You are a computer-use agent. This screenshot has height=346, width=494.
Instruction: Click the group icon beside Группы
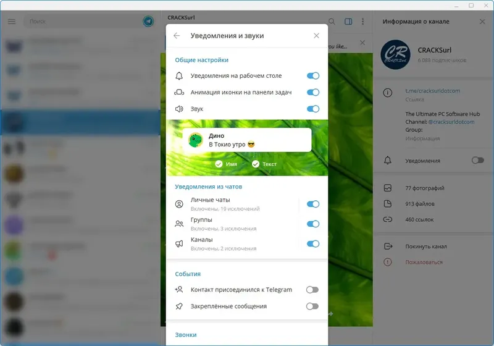(179, 224)
